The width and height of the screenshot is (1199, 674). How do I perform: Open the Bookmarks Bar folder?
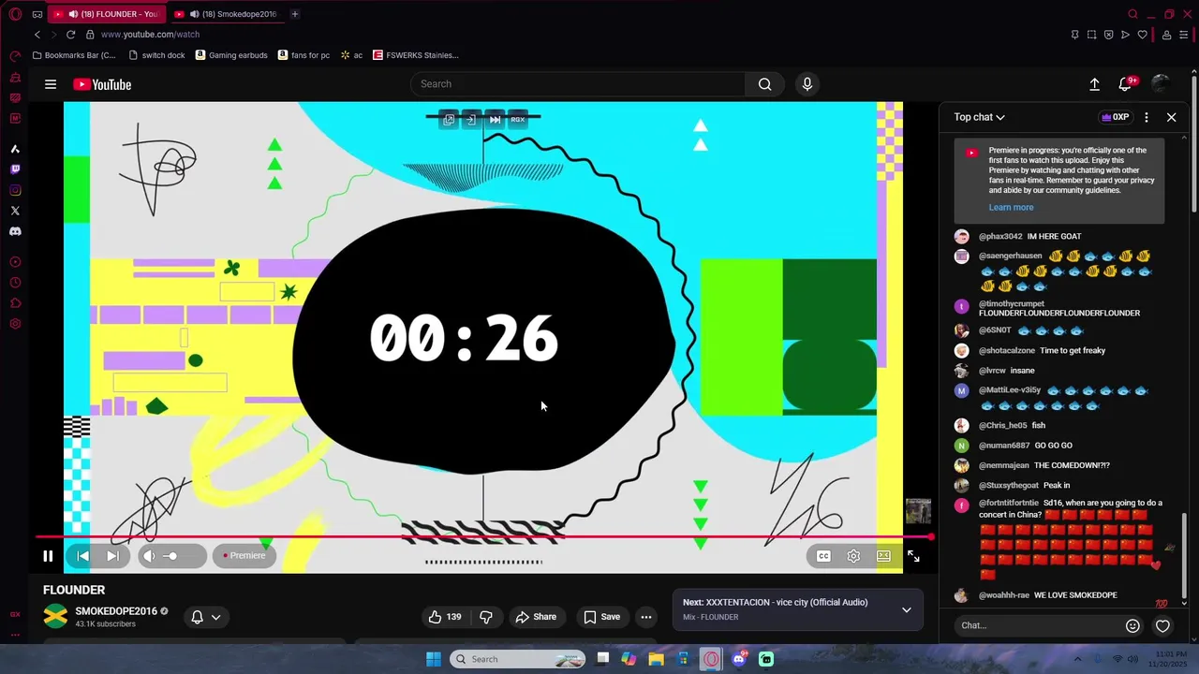[x=74, y=55]
